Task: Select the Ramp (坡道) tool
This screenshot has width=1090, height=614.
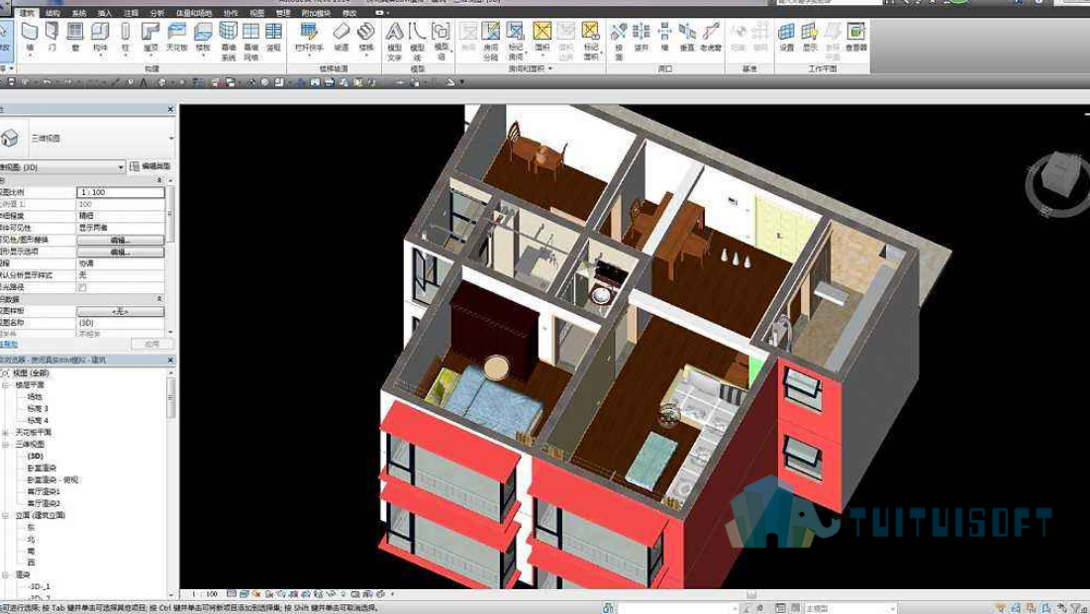Action: [341, 37]
